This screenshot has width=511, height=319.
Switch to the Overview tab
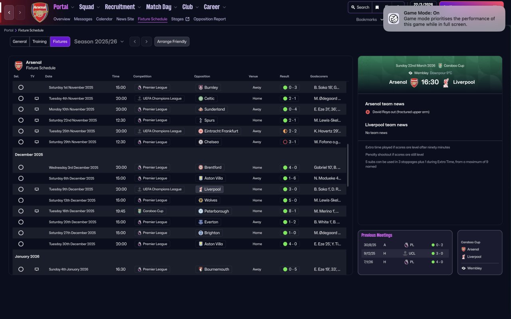click(62, 19)
